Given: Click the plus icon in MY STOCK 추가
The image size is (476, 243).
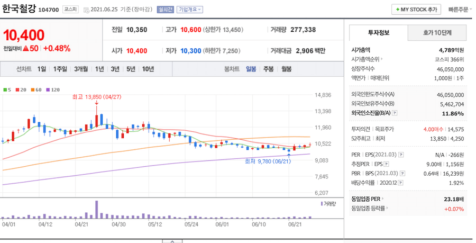Looking at the screenshot, I should [x=397, y=10].
